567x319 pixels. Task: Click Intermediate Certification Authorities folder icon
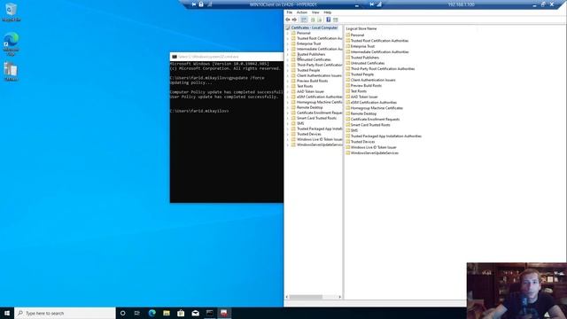coord(348,51)
